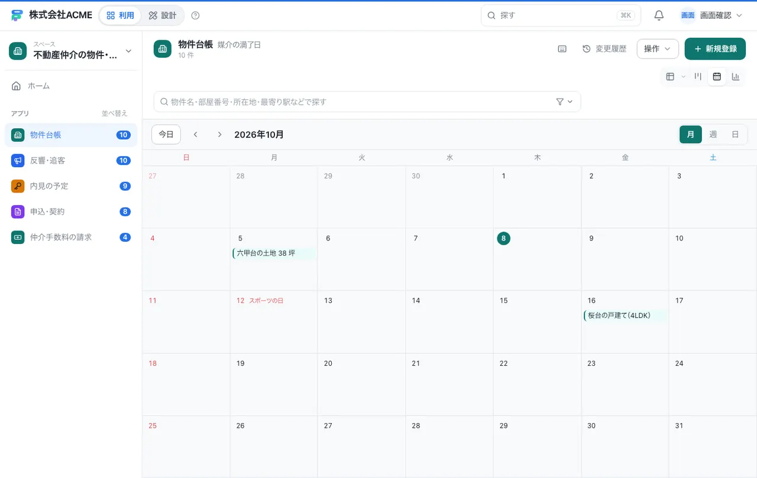Open event 桜台の戸建て(4LDK)

[x=625, y=316]
